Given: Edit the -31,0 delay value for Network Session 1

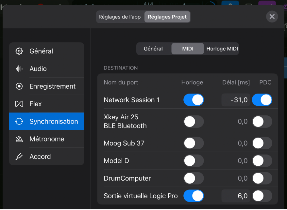Looking at the screenshot, I should coord(236,100).
